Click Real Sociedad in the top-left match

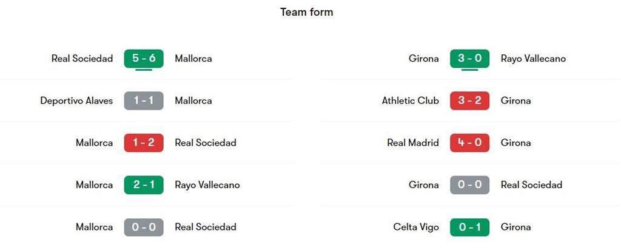coord(82,59)
